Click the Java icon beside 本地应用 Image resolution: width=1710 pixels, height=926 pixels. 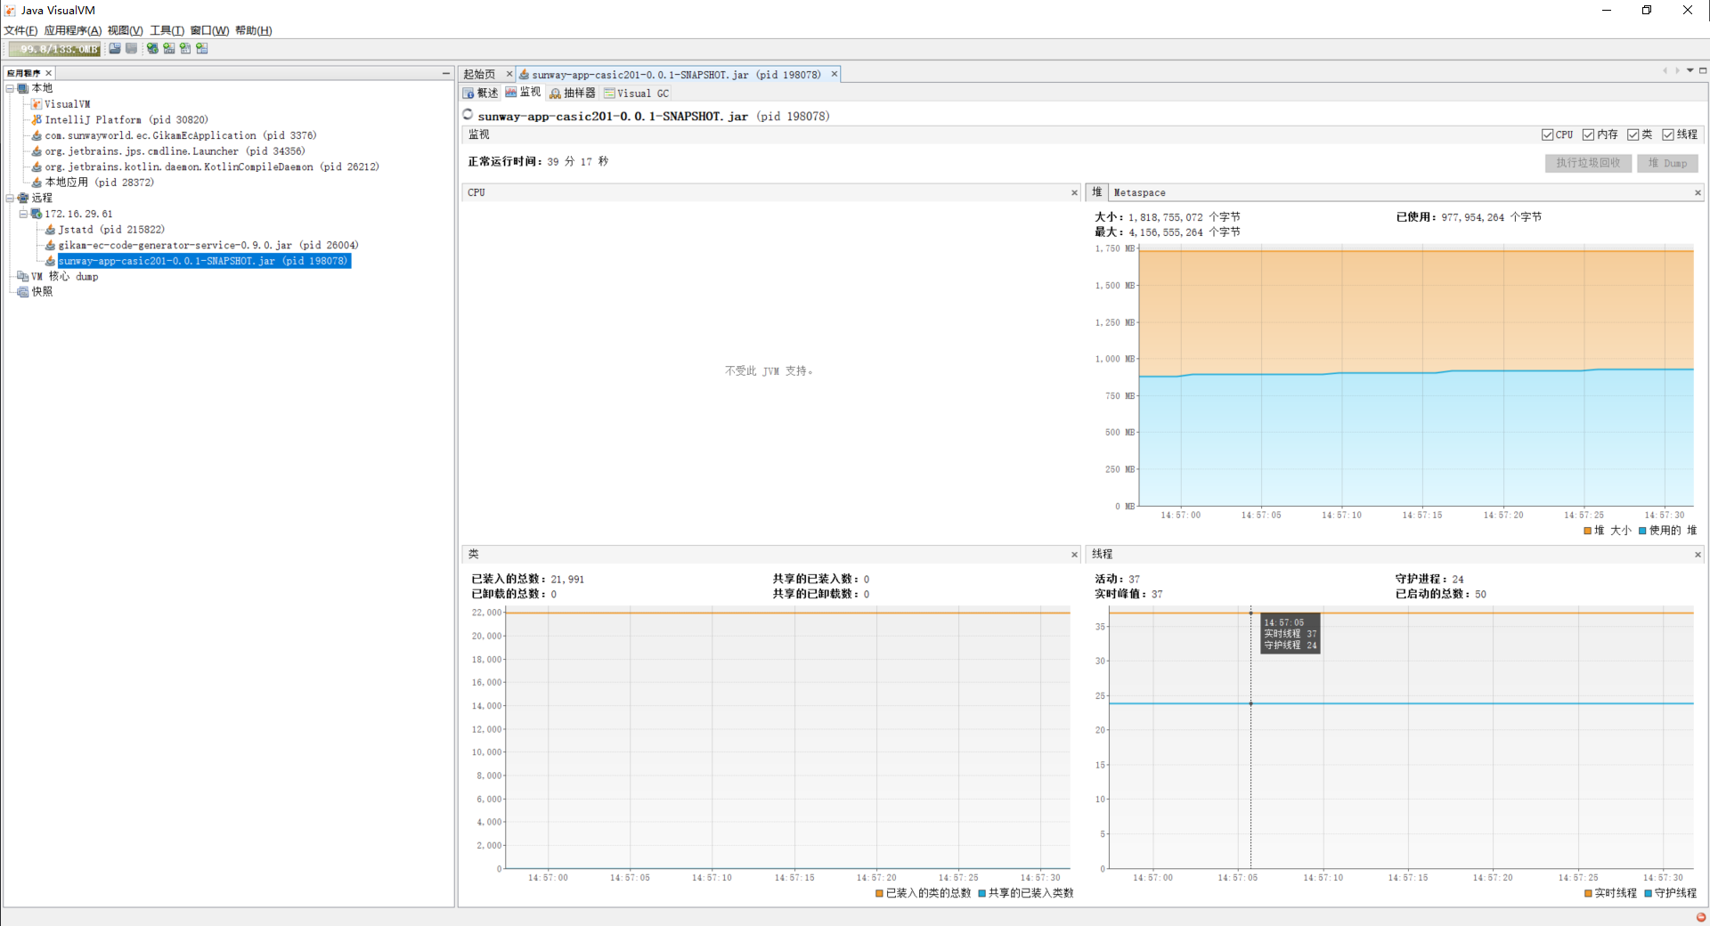(37, 183)
